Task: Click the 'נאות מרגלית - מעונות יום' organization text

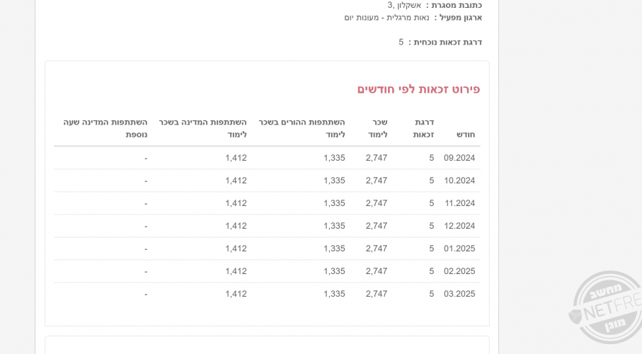Action: pos(386,18)
